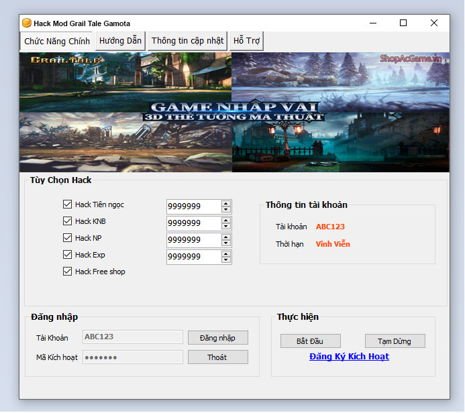Open the Hỗ Trợ tab
This screenshot has height=413, width=465.
click(246, 41)
